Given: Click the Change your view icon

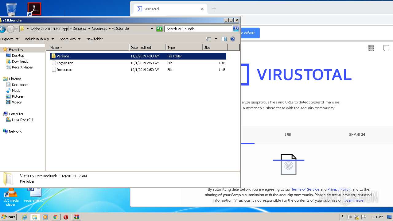Looking at the screenshot, I should coord(208,39).
